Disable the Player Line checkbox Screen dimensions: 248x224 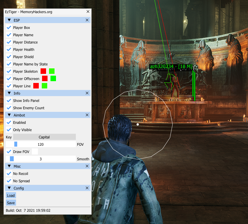point(9,86)
